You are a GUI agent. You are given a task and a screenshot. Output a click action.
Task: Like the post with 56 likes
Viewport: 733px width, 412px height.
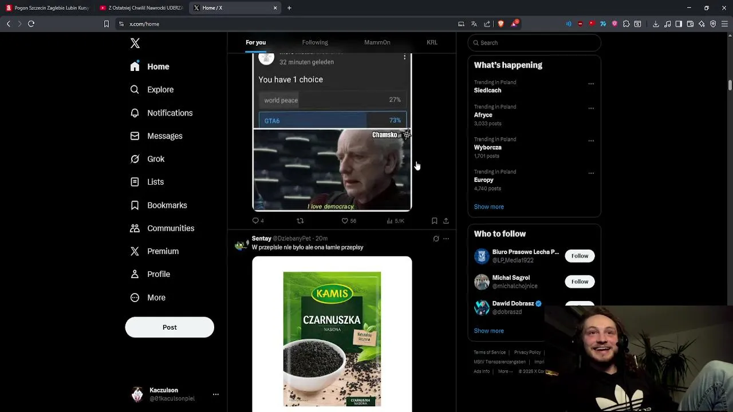(x=349, y=221)
